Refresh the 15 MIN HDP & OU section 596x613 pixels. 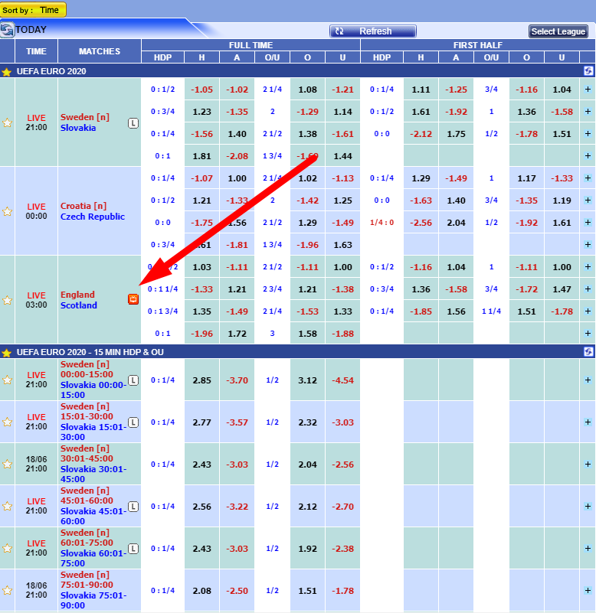point(588,352)
